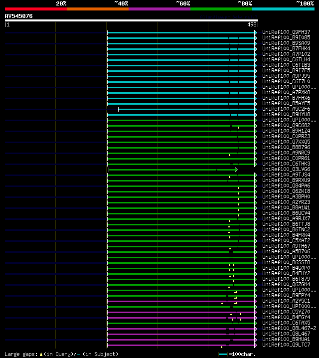Open the UniRef100_B7FHK4 hit

(286, 48)
